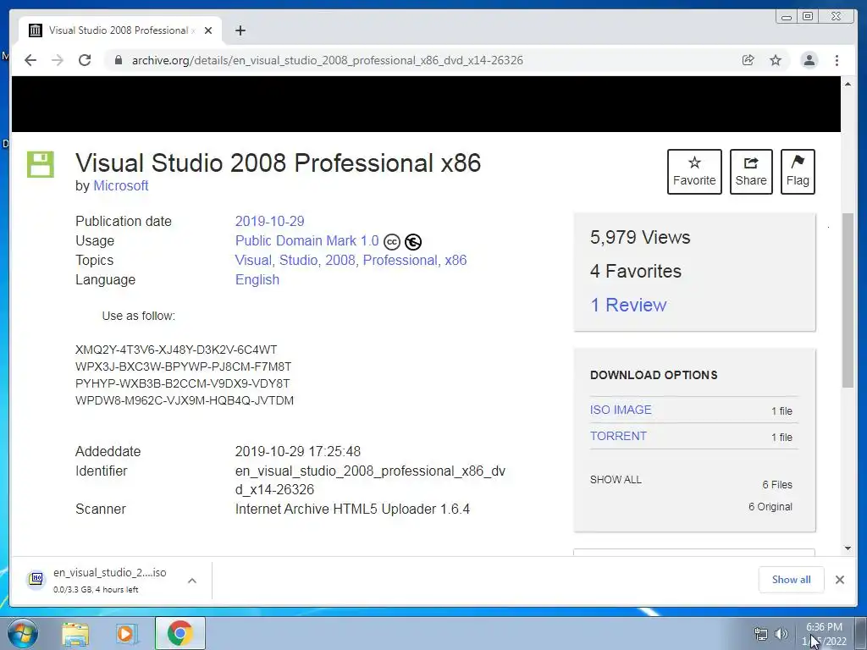Image resolution: width=867 pixels, height=650 pixels.
Task: Click the key PYHYP-WXB3B-B2CCM-V9DX9-VDY8T
Action: coord(183,383)
